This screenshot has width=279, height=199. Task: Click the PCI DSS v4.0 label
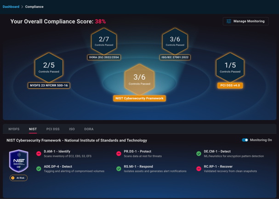(x=230, y=85)
